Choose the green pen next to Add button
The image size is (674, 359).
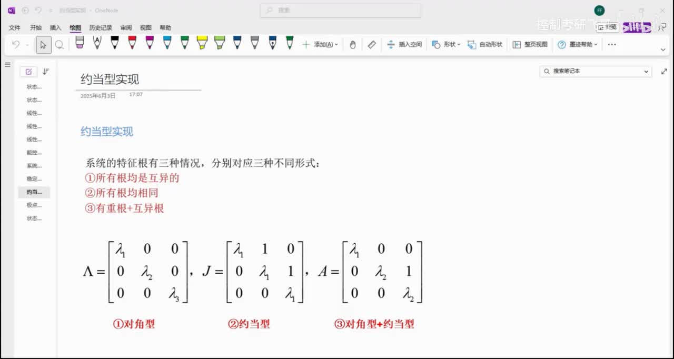[x=290, y=43]
